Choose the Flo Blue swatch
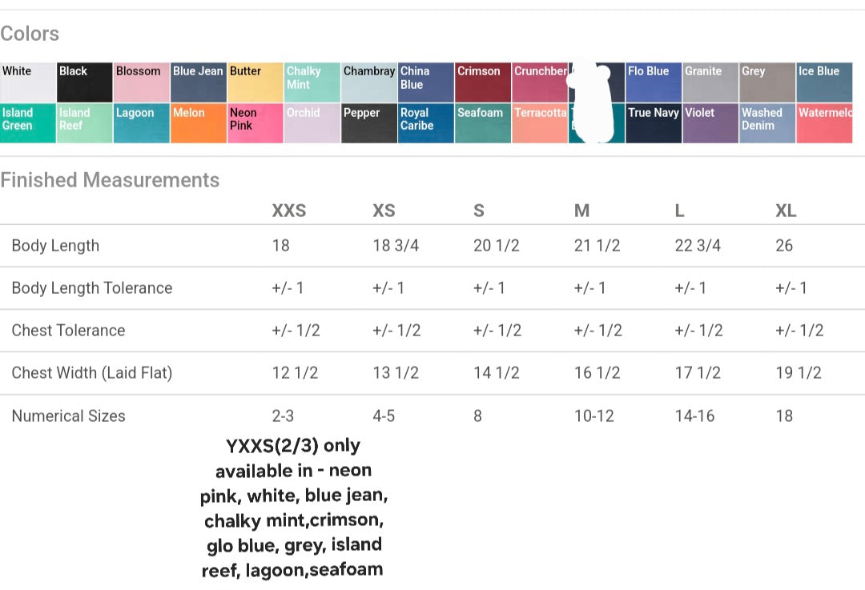Screen dimensions: 865x590 (654, 82)
